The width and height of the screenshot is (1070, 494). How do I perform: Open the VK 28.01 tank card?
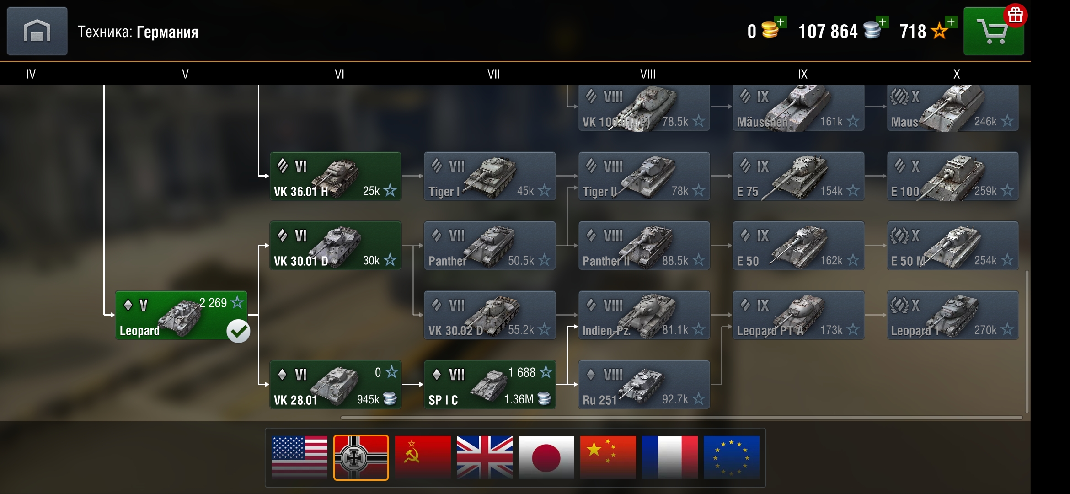coord(336,385)
